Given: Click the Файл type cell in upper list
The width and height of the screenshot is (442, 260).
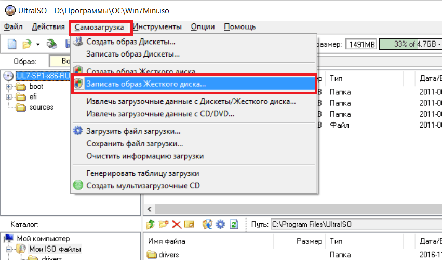Looking at the screenshot, I should [339, 125].
